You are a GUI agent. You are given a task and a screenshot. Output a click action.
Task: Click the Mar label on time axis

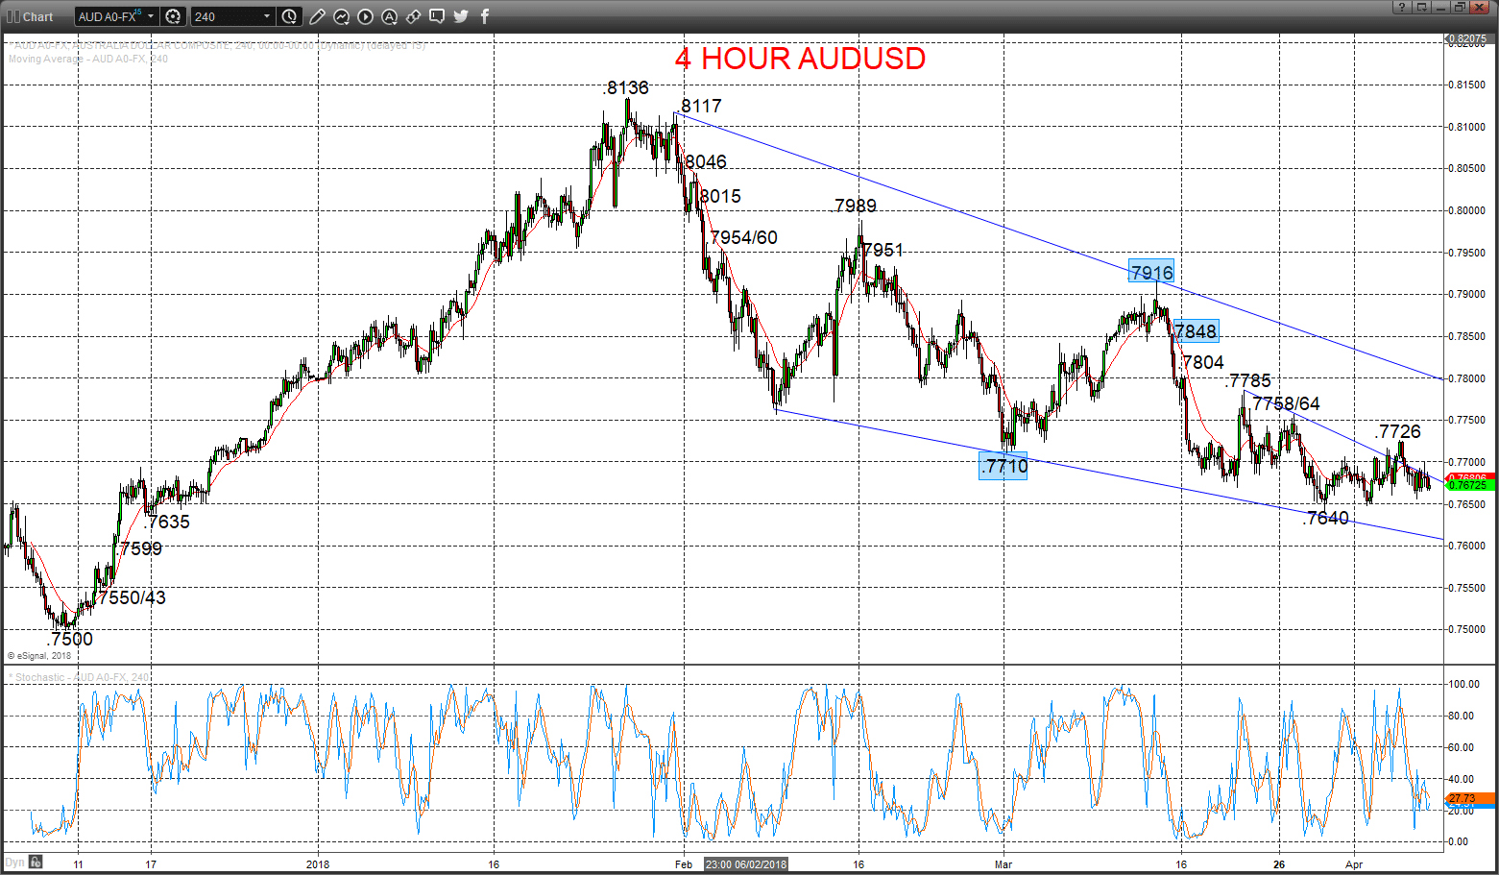(1003, 864)
